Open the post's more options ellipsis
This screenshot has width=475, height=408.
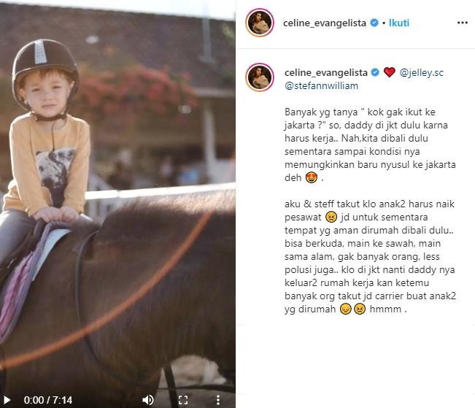463,23
